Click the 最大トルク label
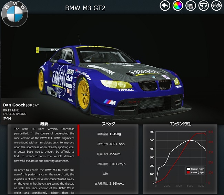The width and height of the screenshot is (224, 195). click(102, 154)
